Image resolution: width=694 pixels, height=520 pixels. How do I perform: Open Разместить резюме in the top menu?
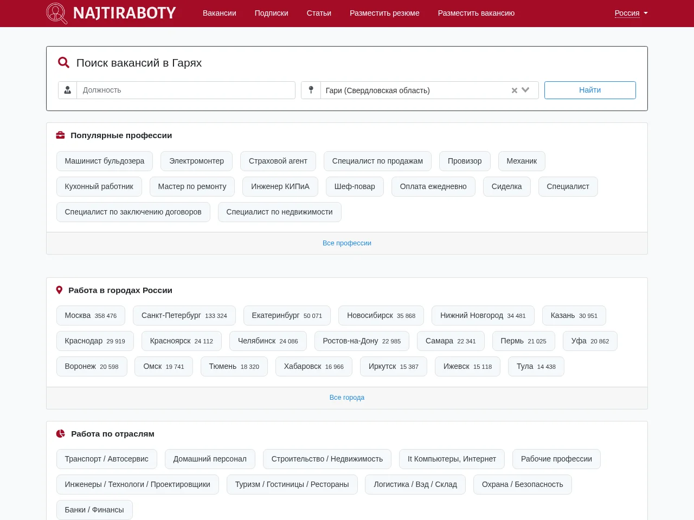pyautogui.click(x=384, y=13)
